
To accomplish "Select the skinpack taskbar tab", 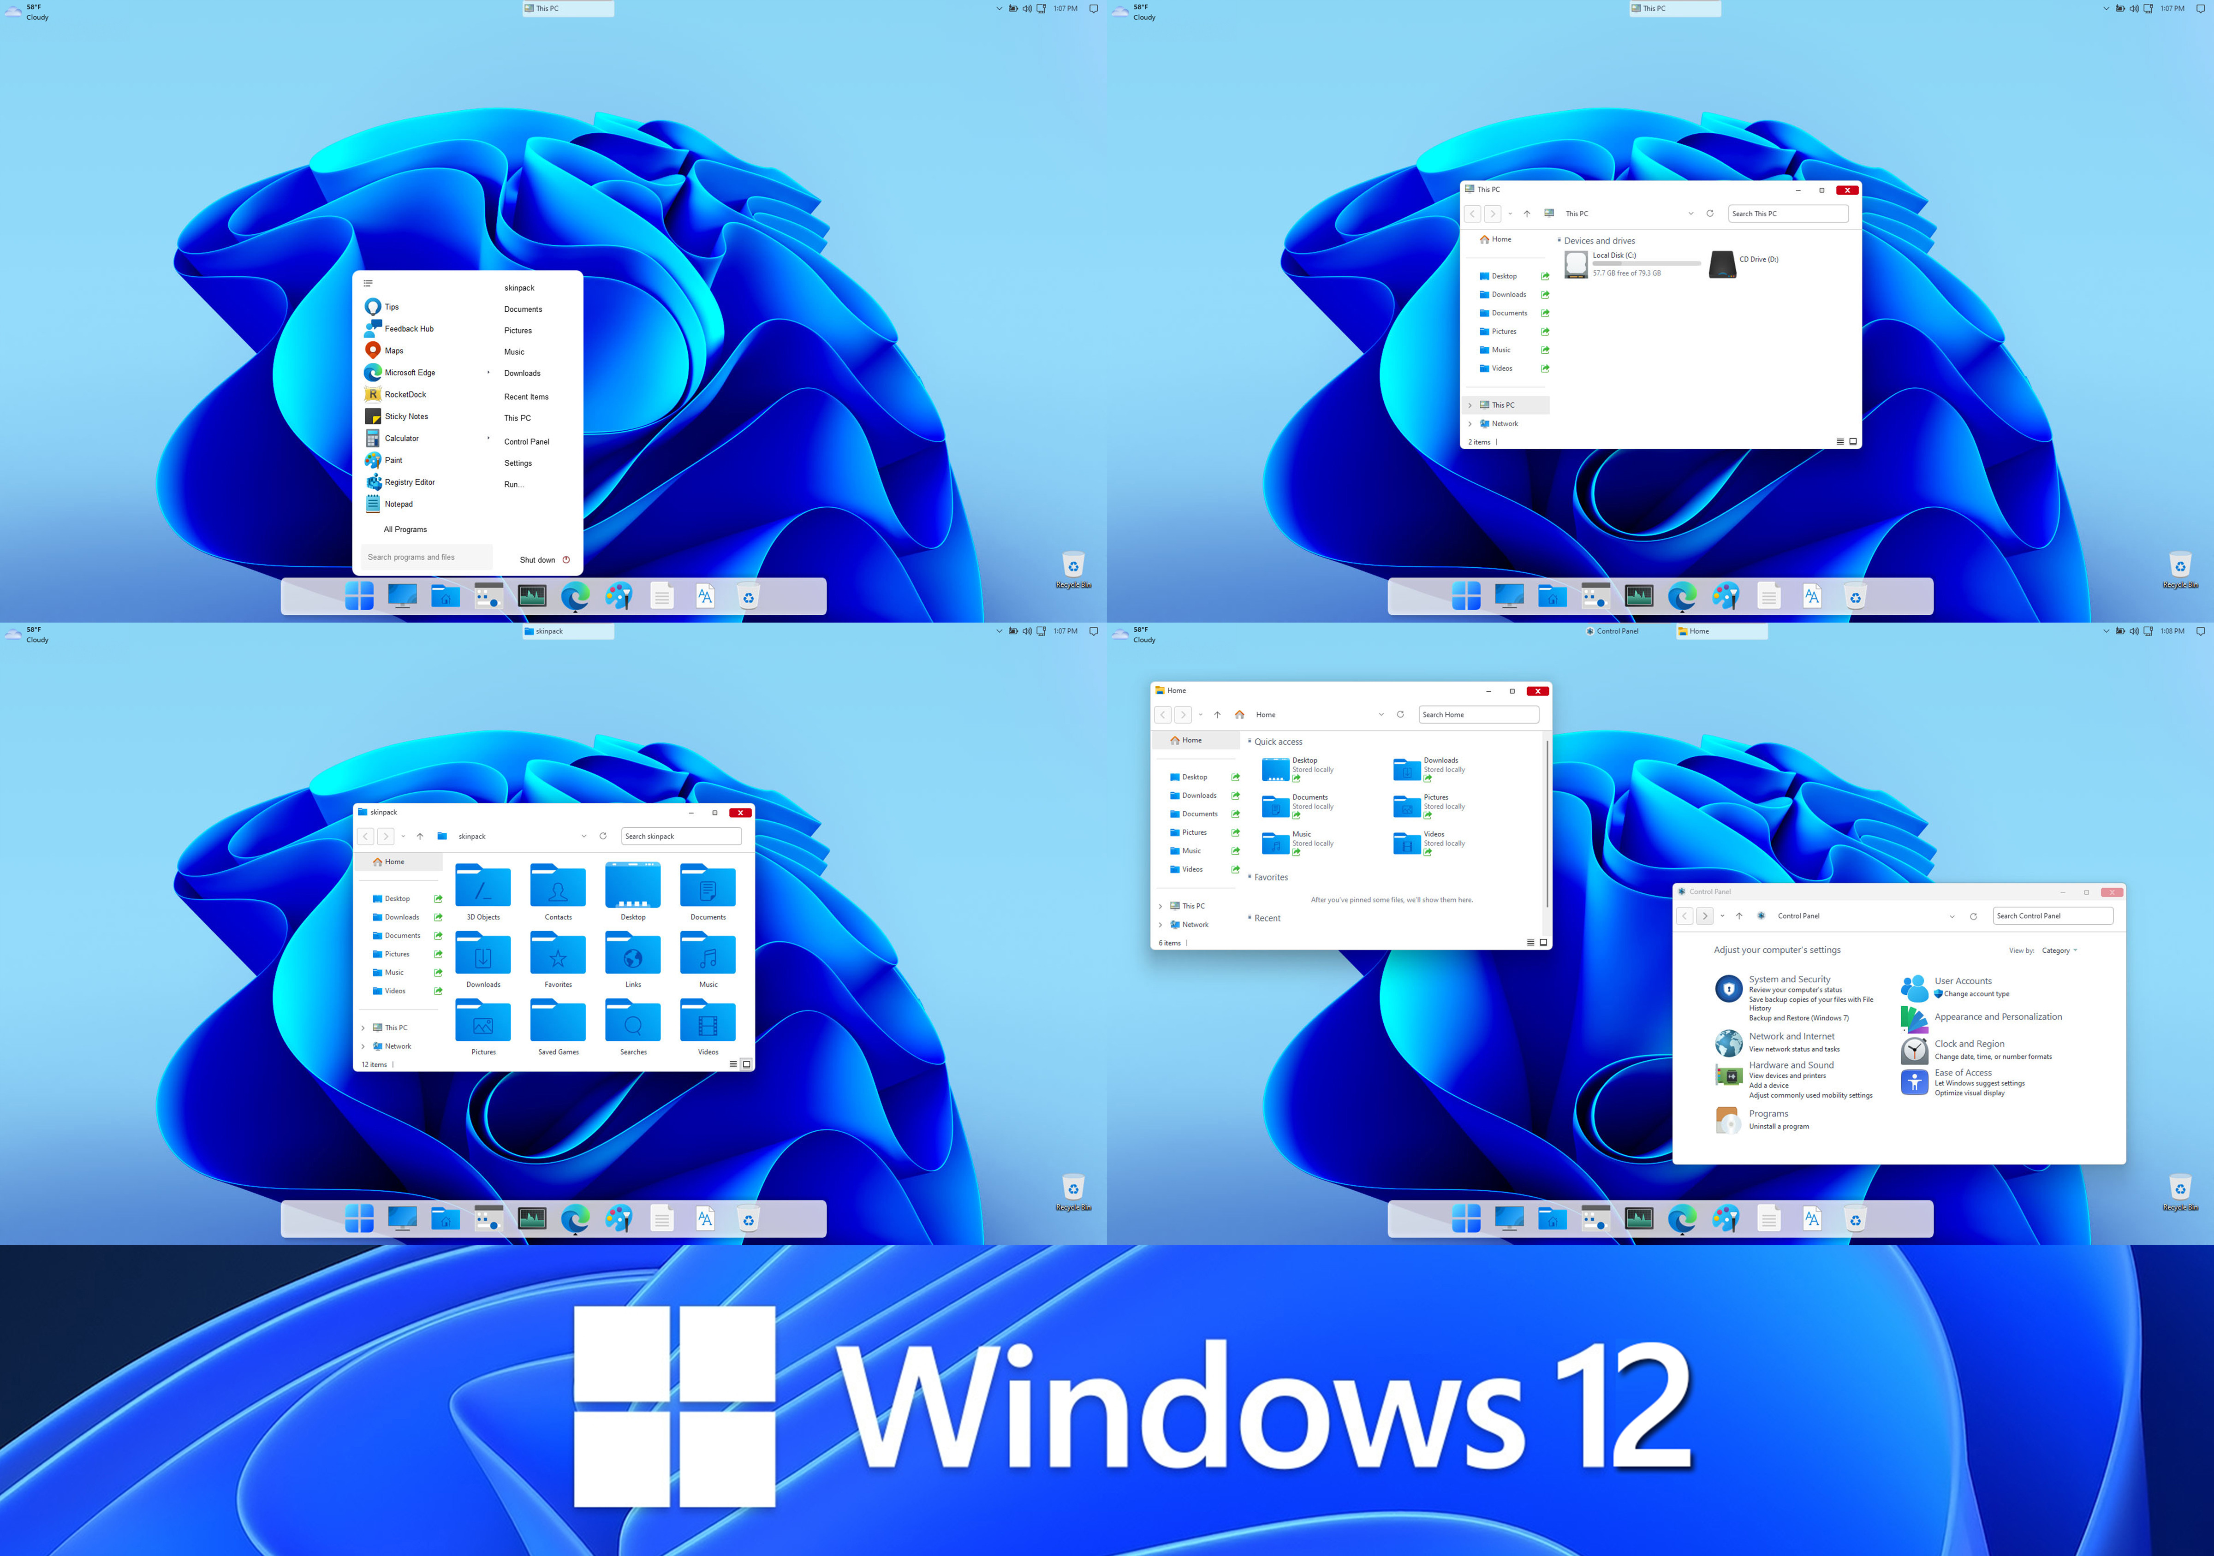I will 568,631.
